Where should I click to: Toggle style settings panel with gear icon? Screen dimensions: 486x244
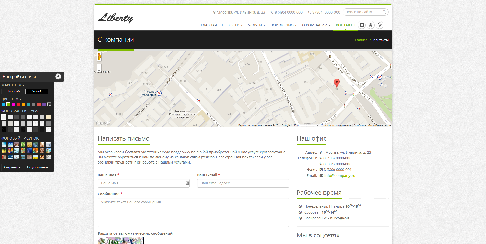[58, 76]
